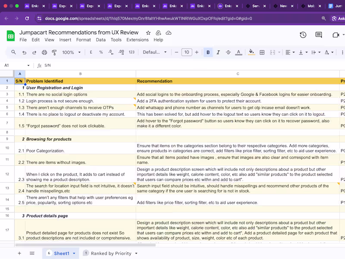Toggle strikethrough formatting
The width and height of the screenshot is (345, 259).
point(228,52)
